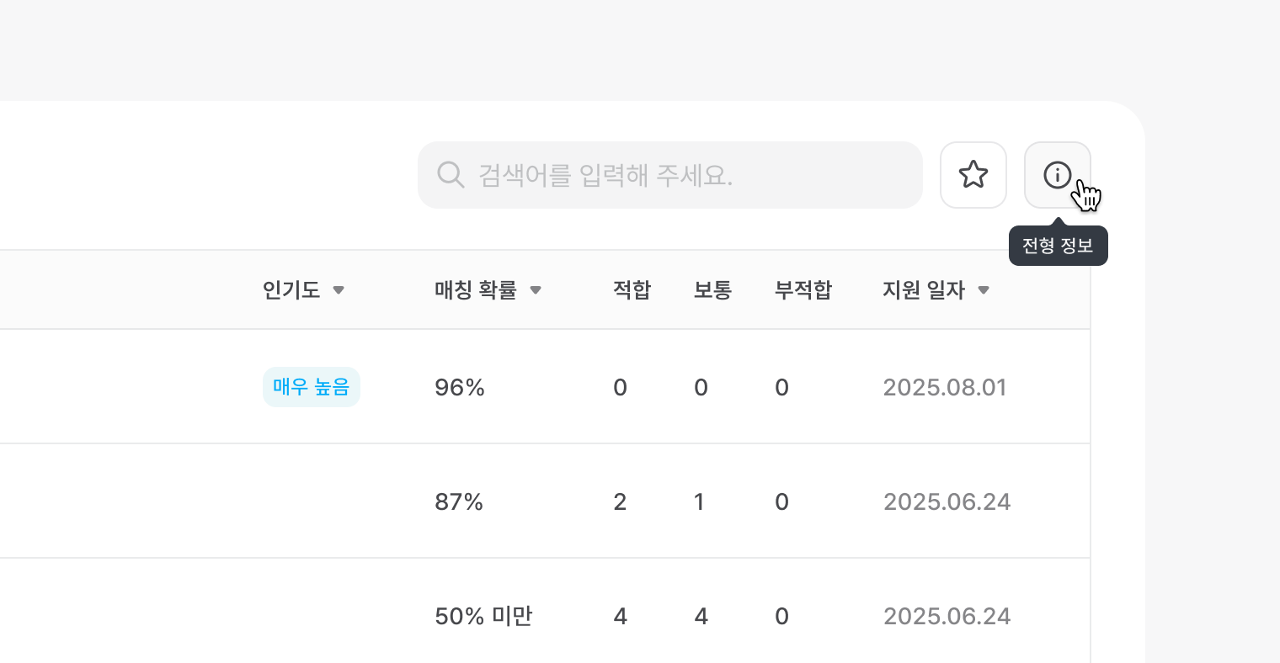Viewport: 1280px width, 663px height.
Task: Click the 매칭 확률 column header
Action: point(475,290)
